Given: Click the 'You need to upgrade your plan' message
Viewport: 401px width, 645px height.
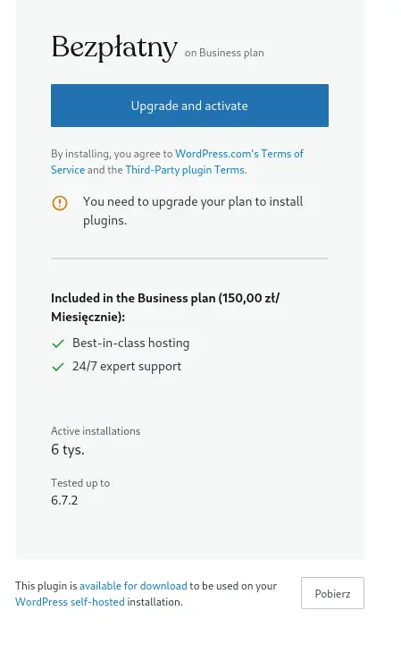Looking at the screenshot, I should pyautogui.click(x=193, y=211).
